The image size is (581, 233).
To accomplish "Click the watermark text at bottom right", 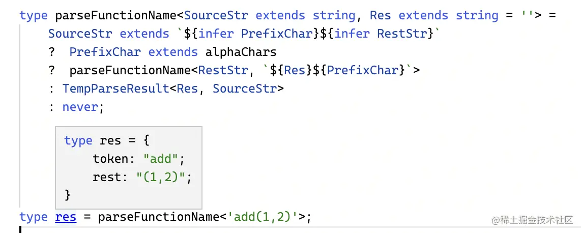I will tap(533, 220).
